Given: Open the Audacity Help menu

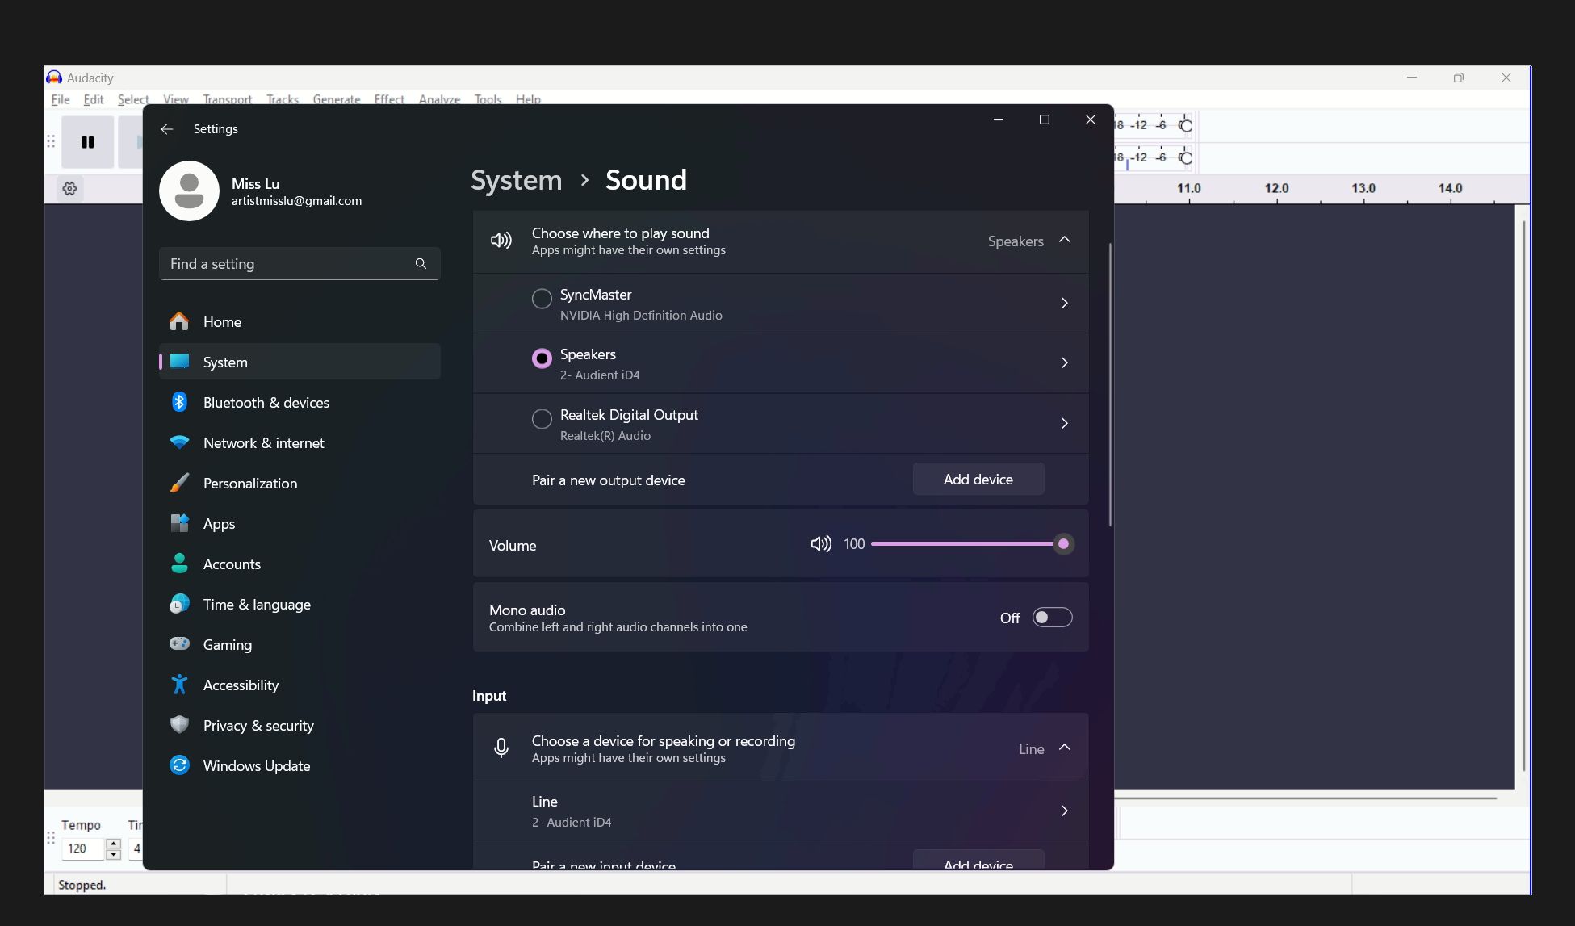Looking at the screenshot, I should [528, 99].
